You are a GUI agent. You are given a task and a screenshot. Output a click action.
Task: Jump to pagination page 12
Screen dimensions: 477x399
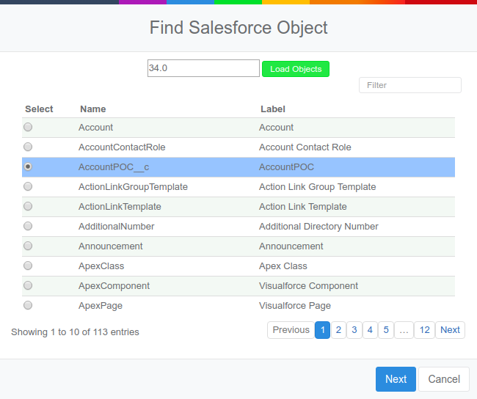(x=425, y=330)
